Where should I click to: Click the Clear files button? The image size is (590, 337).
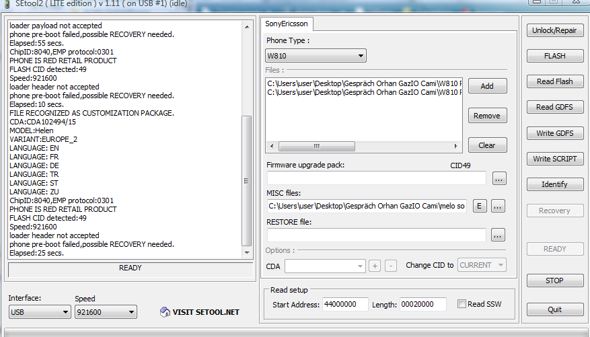click(487, 145)
